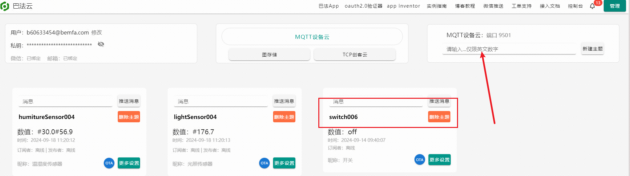Click the switch006 topic name
Image resolution: width=630 pixels, height=176 pixels.
click(343, 117)
